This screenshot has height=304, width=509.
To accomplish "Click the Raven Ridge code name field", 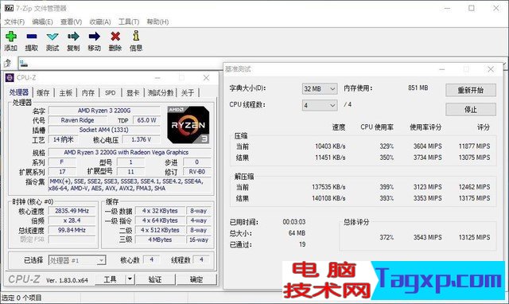I will point(77,120).
